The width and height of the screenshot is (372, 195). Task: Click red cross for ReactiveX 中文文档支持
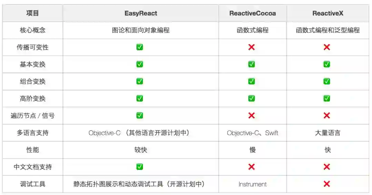(x=327, y=167)
